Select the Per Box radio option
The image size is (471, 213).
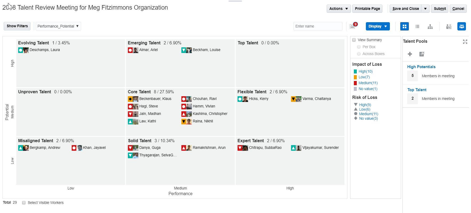pyautogui.click(x=359, y=47)
